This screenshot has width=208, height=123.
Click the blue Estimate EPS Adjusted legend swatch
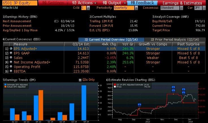click(5, 85)
